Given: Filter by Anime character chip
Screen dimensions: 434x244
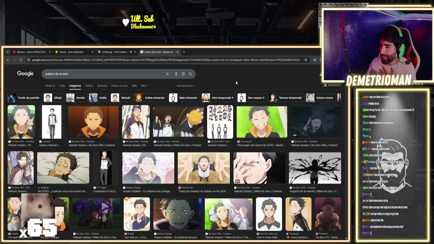Looking at the screenshot, I should (151, 98).
